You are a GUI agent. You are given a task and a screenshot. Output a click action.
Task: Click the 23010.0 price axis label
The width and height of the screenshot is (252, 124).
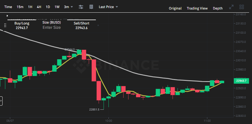coord(241,60)
